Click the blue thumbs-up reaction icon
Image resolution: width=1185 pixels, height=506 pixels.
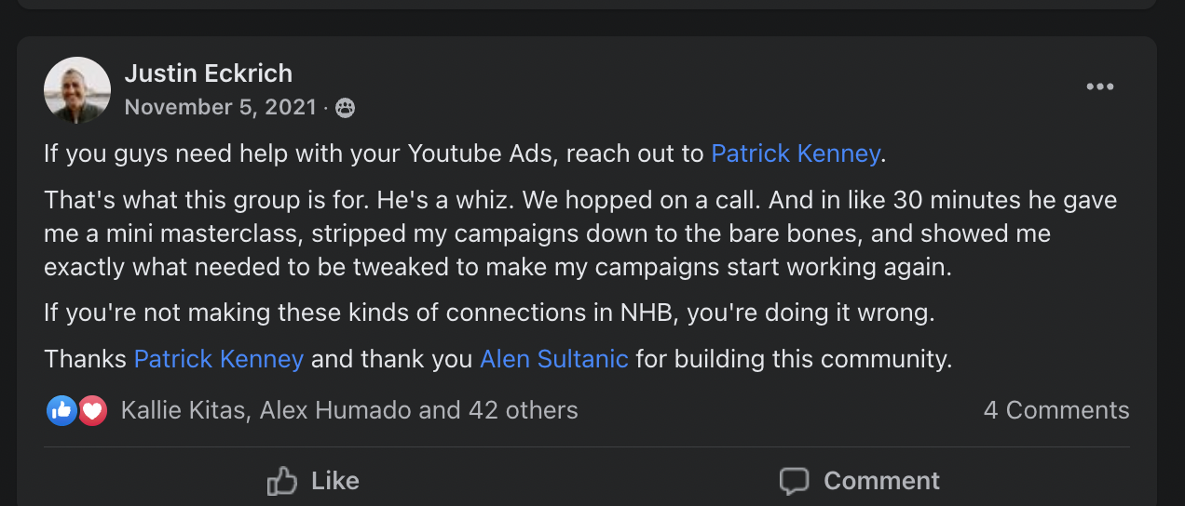click(x=61, y=410)
